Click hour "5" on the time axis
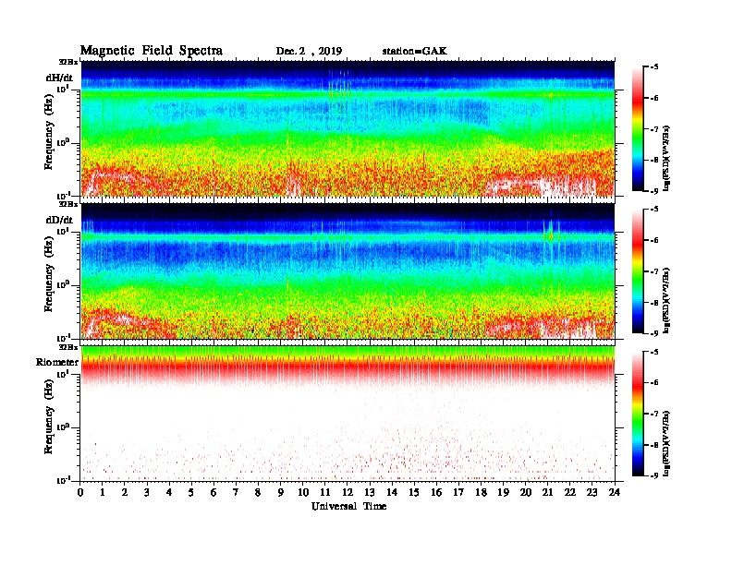 point(191,493)
